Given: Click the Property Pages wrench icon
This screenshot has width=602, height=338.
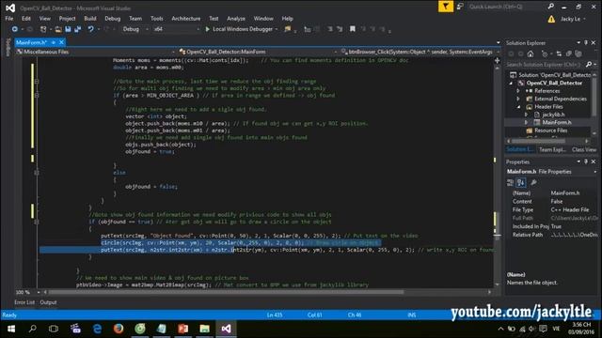Looking at the screenshot, I should [x=533, y=182].
